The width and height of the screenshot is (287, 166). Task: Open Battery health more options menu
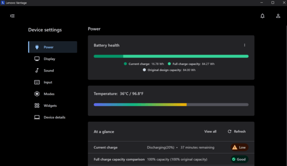245,45
